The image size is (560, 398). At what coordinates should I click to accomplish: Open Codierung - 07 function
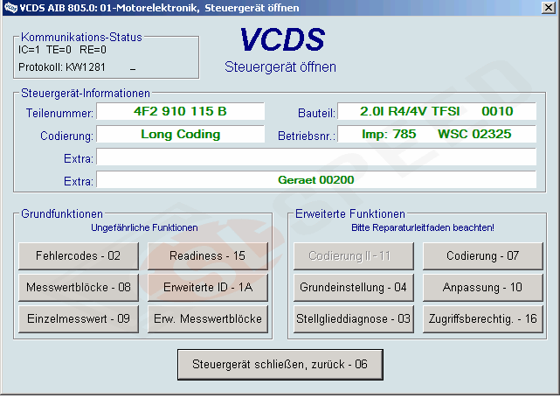[x=483, y=256]
